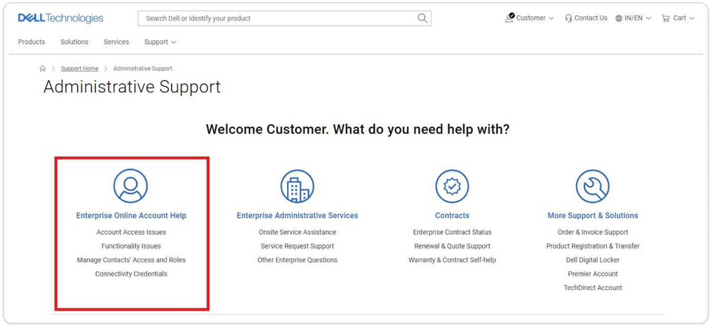Screen dimensions: 712x328
Task: Expand the Customer account dropdown
Action: [x=531, y=17]
